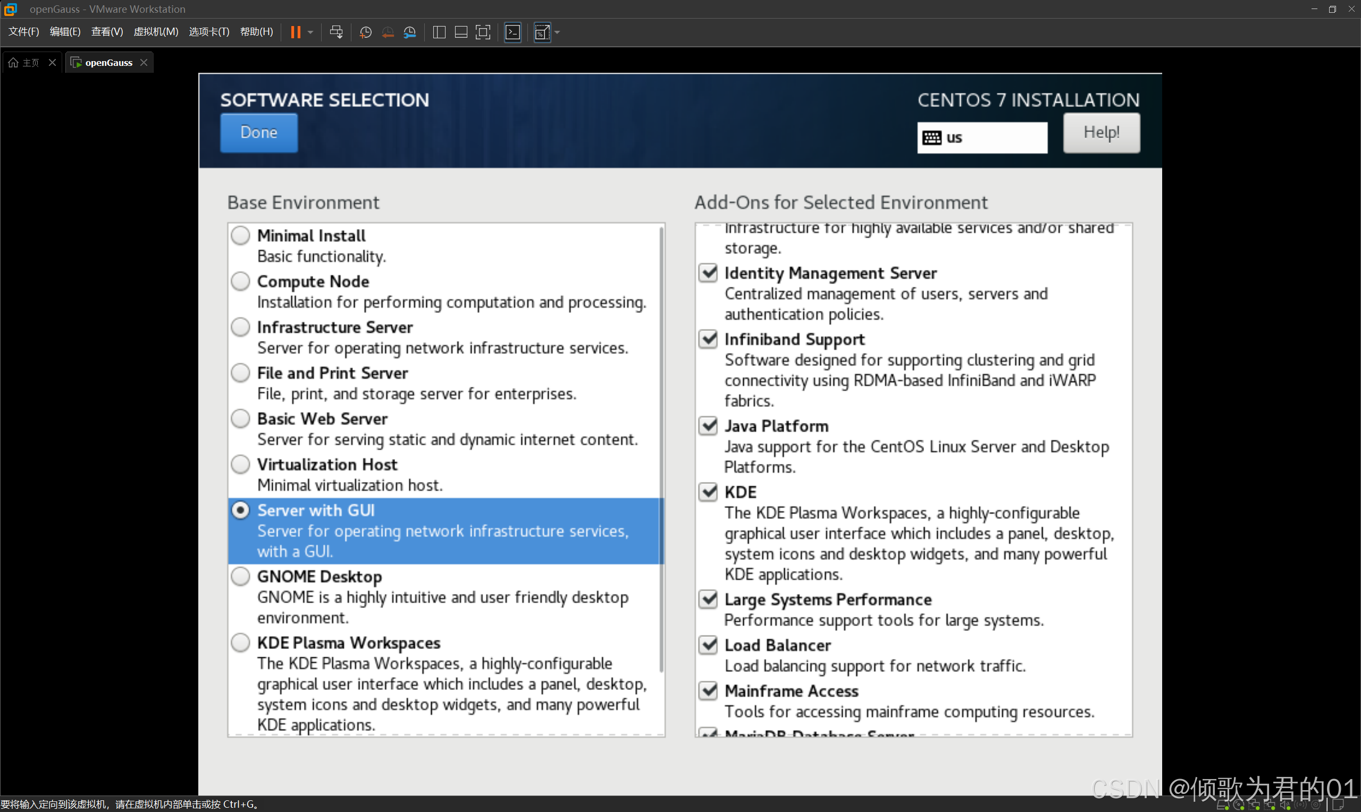
Task: Pause the VM with orange pause icon
Action: [x=296, y=32]
